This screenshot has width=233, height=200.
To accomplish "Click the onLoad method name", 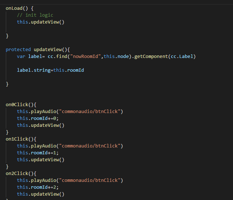I will coord(14,8).
